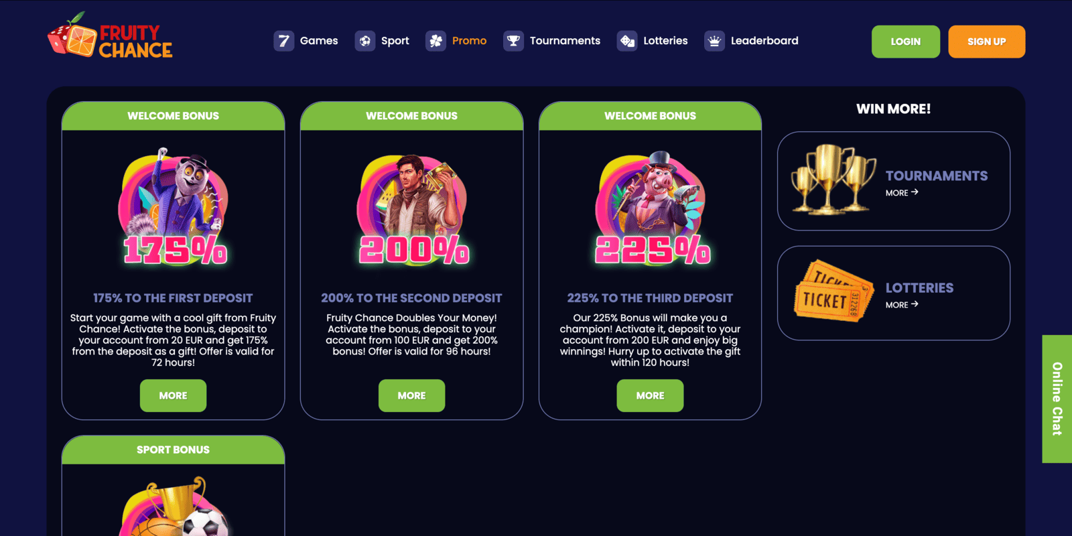
Task: Click the clover Promo icon
Action: [x=436, y=41]
